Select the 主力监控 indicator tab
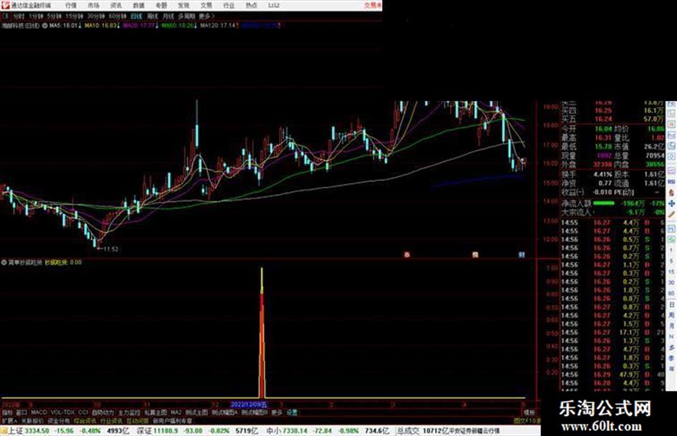This screenshot has height=436, width=677. tap(129, 412)
